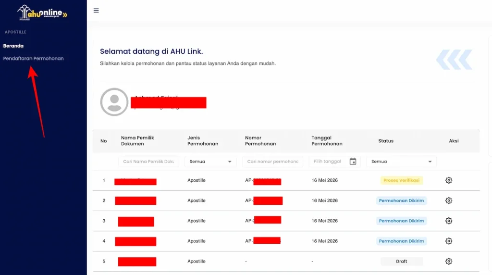Focus the Cari nomor permohonan field
Image resolution: width=492 pixels, height=275 pixels.
[272, 162]
